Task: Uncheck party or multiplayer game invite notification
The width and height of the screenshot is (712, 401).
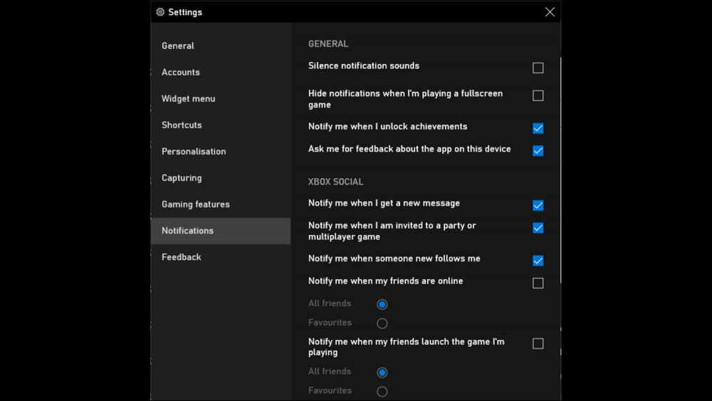Action: [x=538, y=228]
